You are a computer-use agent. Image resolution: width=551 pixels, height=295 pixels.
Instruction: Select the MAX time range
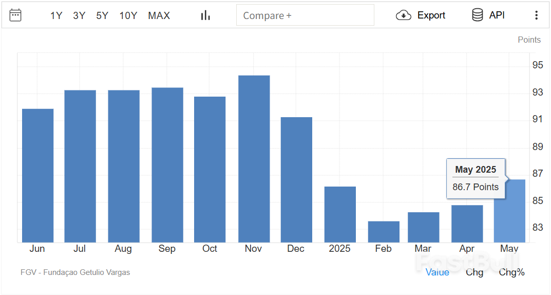coord(159,15)
